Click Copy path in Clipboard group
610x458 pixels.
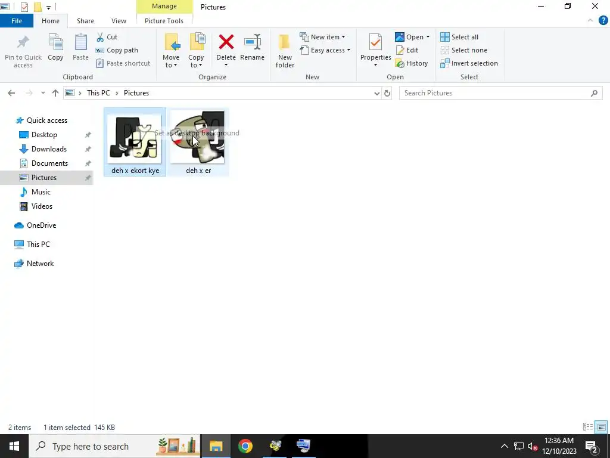point(117,50)
